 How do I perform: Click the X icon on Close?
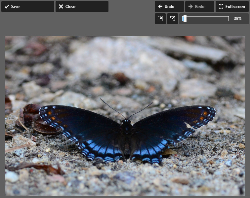click(61, 7)
